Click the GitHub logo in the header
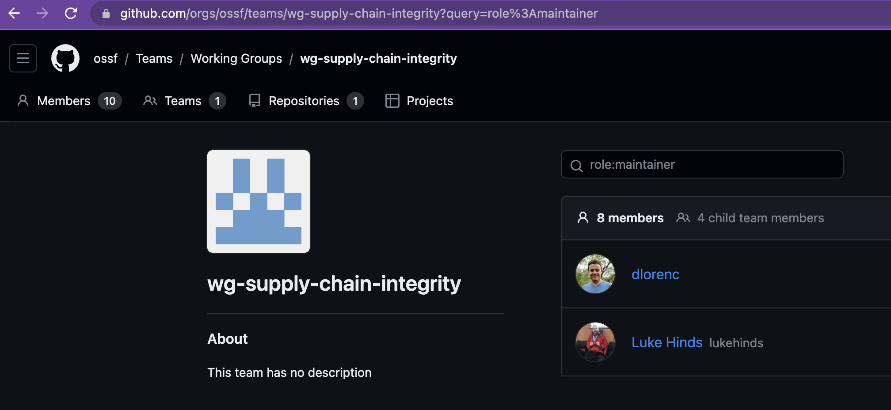Image resolution: width=891 pixels, height=410 pixels. (x=66, y=58)
